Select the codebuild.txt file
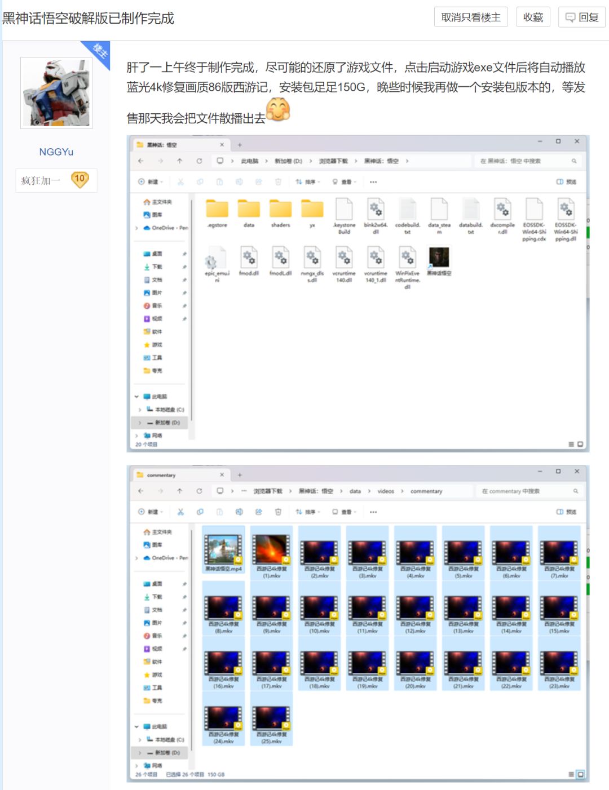This screenshot has width=609, height=790. [x=407, y=216]
